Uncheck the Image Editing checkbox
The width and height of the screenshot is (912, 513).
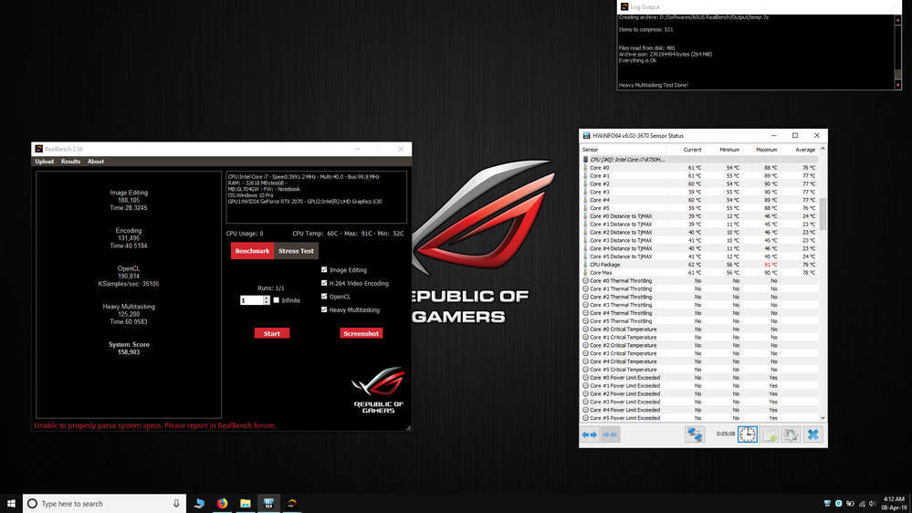point(325,270)
